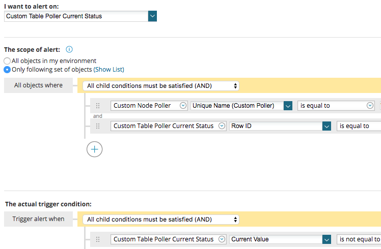Click drag handle of Row ID condition row
The image size is (381, 249).
coord(98,126)
